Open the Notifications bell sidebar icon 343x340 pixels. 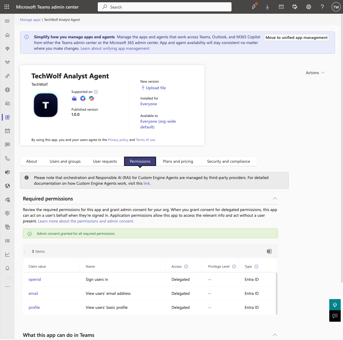tap(7, 268)
